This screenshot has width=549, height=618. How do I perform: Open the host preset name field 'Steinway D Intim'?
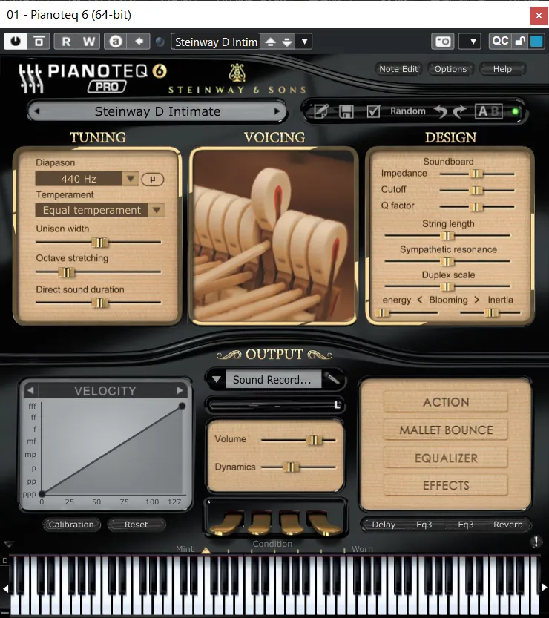(x=216, y=42)
